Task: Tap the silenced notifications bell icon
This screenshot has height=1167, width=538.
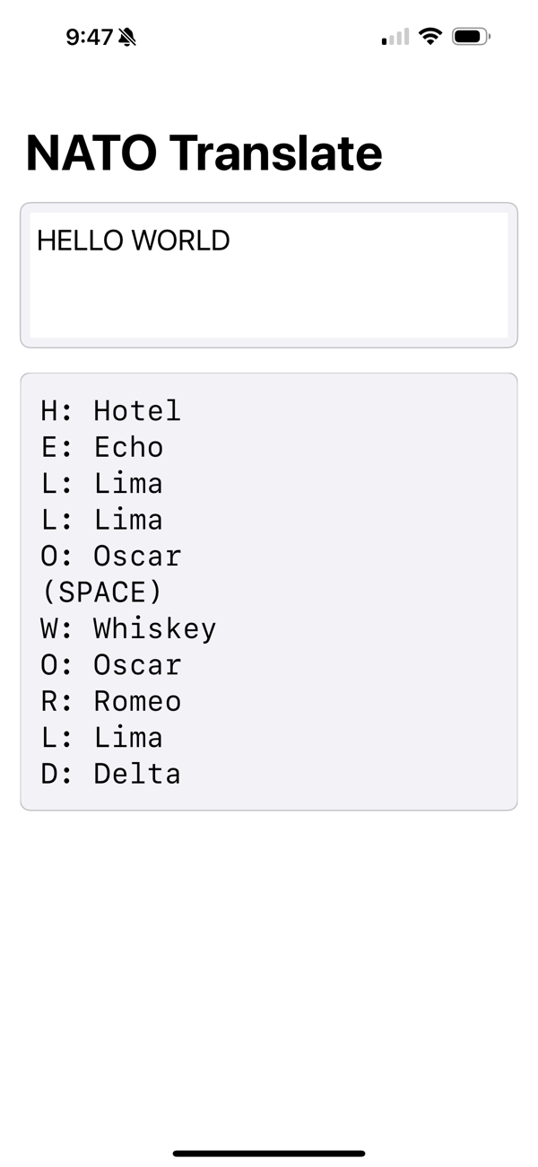Action: tap(126, 36)
